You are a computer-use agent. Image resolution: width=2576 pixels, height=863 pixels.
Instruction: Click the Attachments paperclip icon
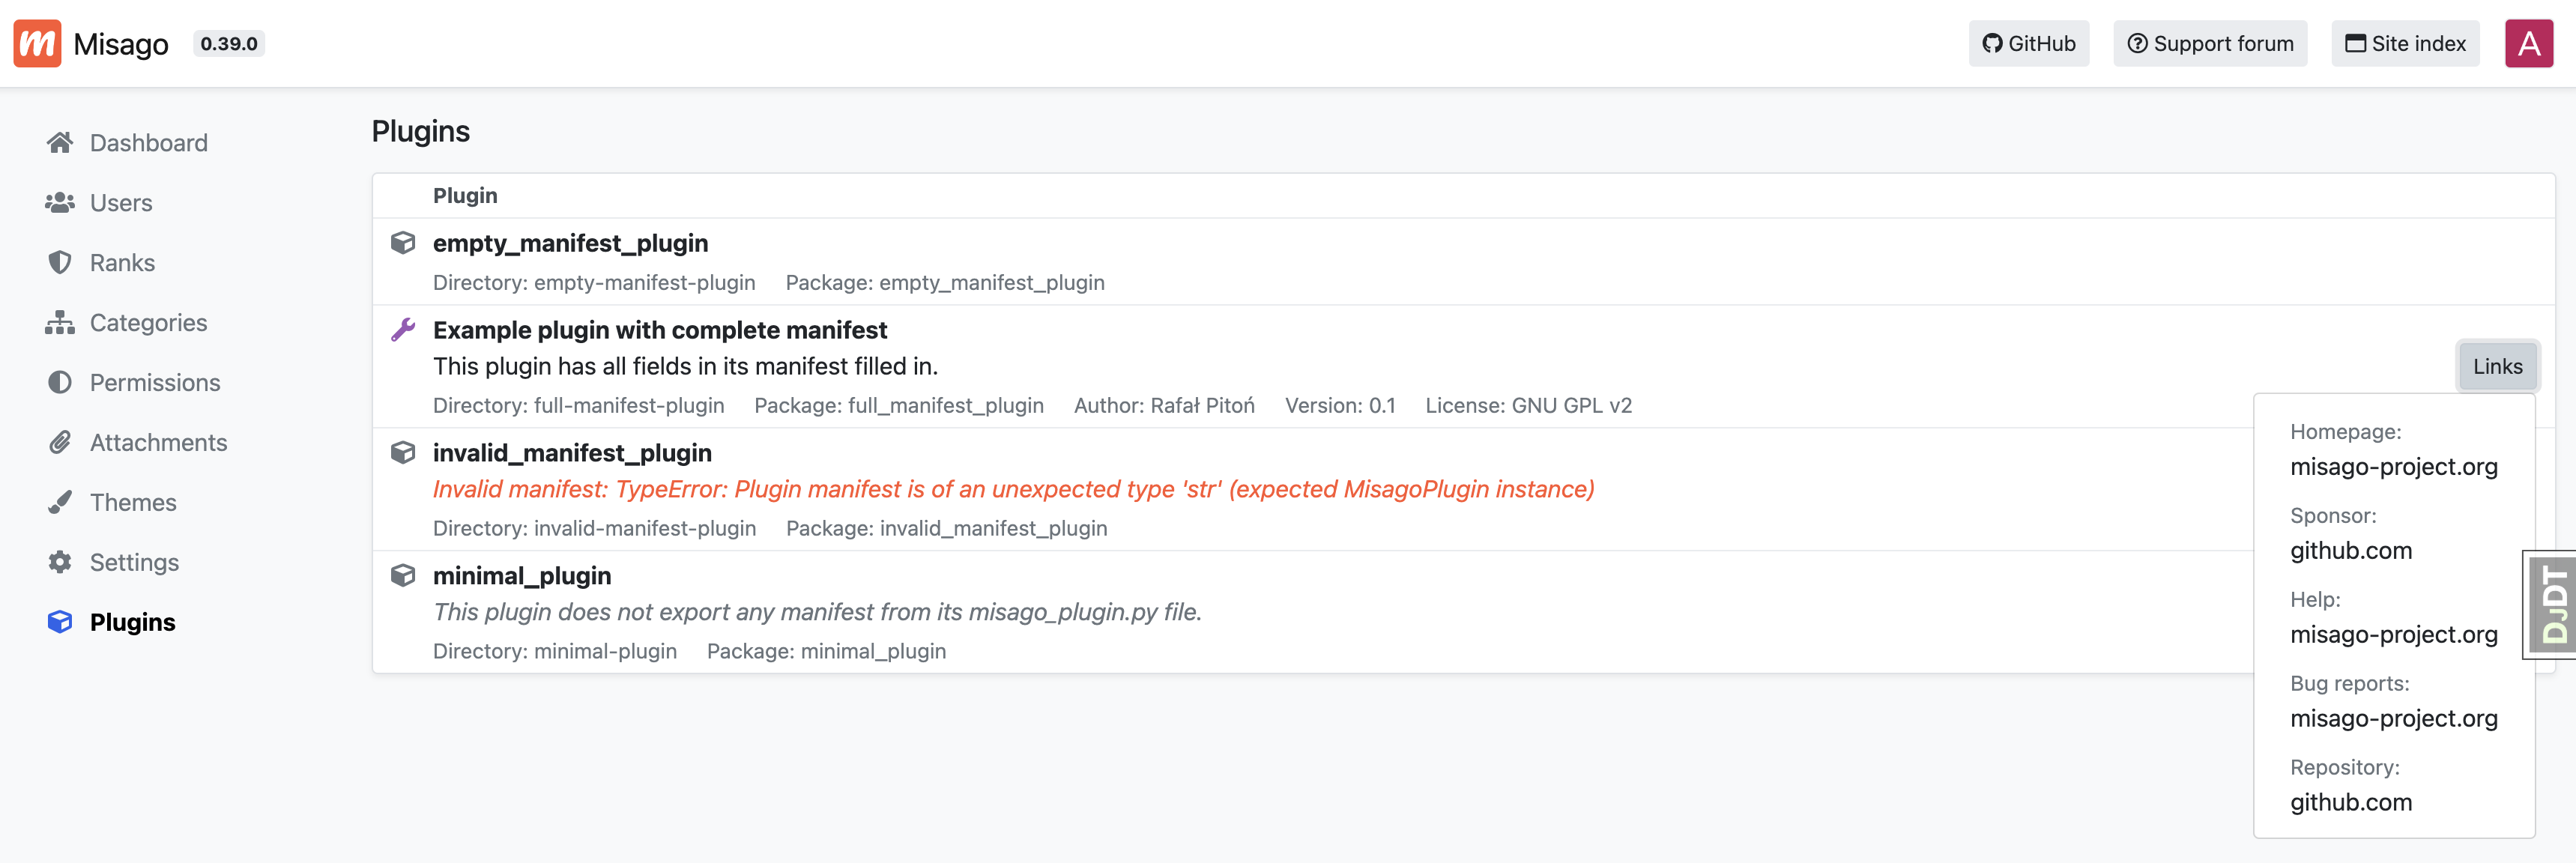click(x=60, y=443)
